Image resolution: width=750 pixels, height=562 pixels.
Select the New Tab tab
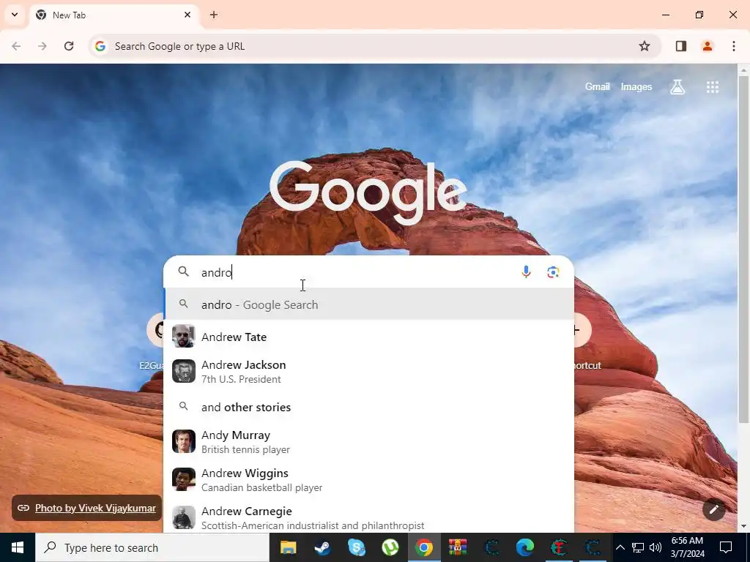pos(114,15)
